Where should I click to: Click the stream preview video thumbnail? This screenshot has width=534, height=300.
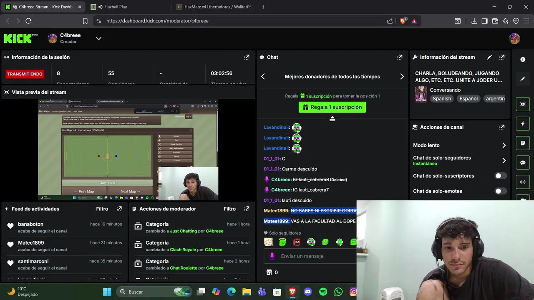[128, 150]
